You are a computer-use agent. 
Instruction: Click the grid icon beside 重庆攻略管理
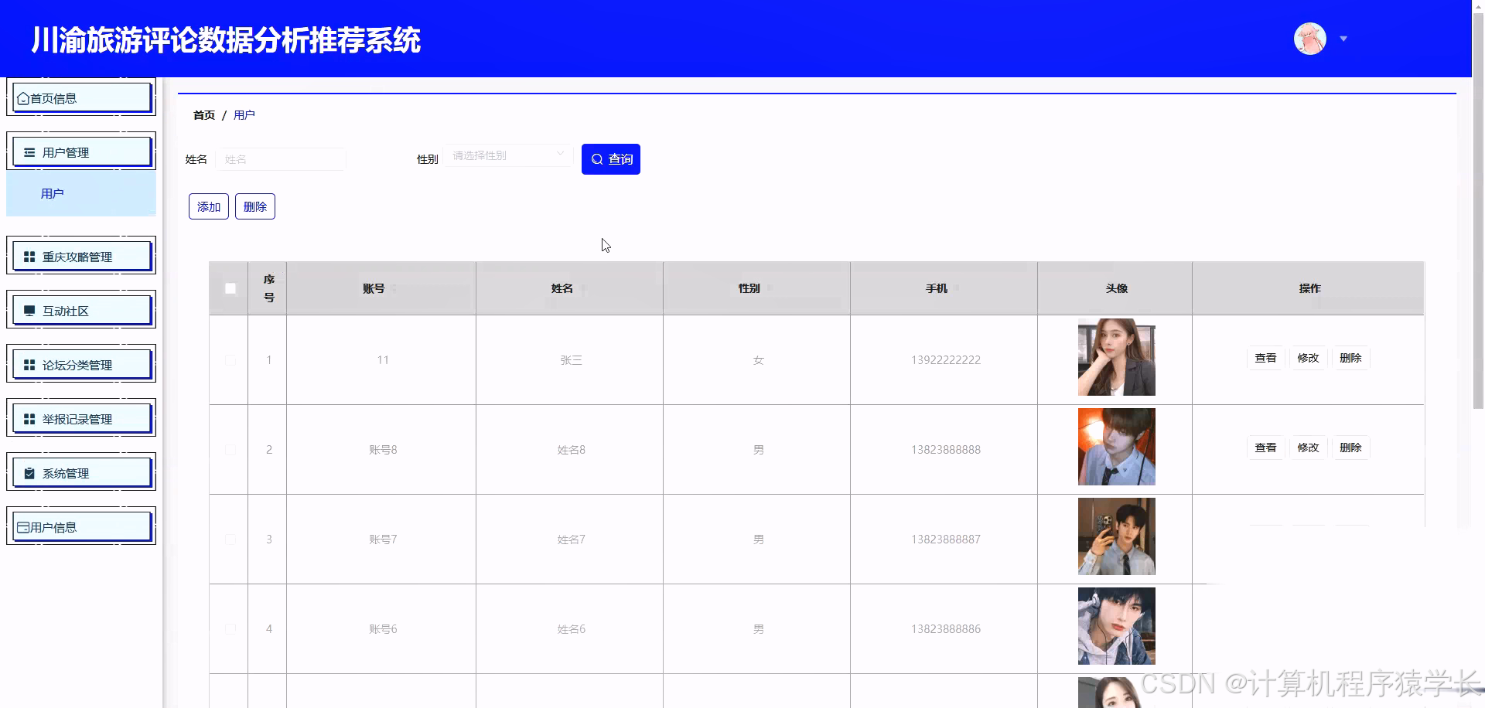pyautogui.click(x=29, y=257)
